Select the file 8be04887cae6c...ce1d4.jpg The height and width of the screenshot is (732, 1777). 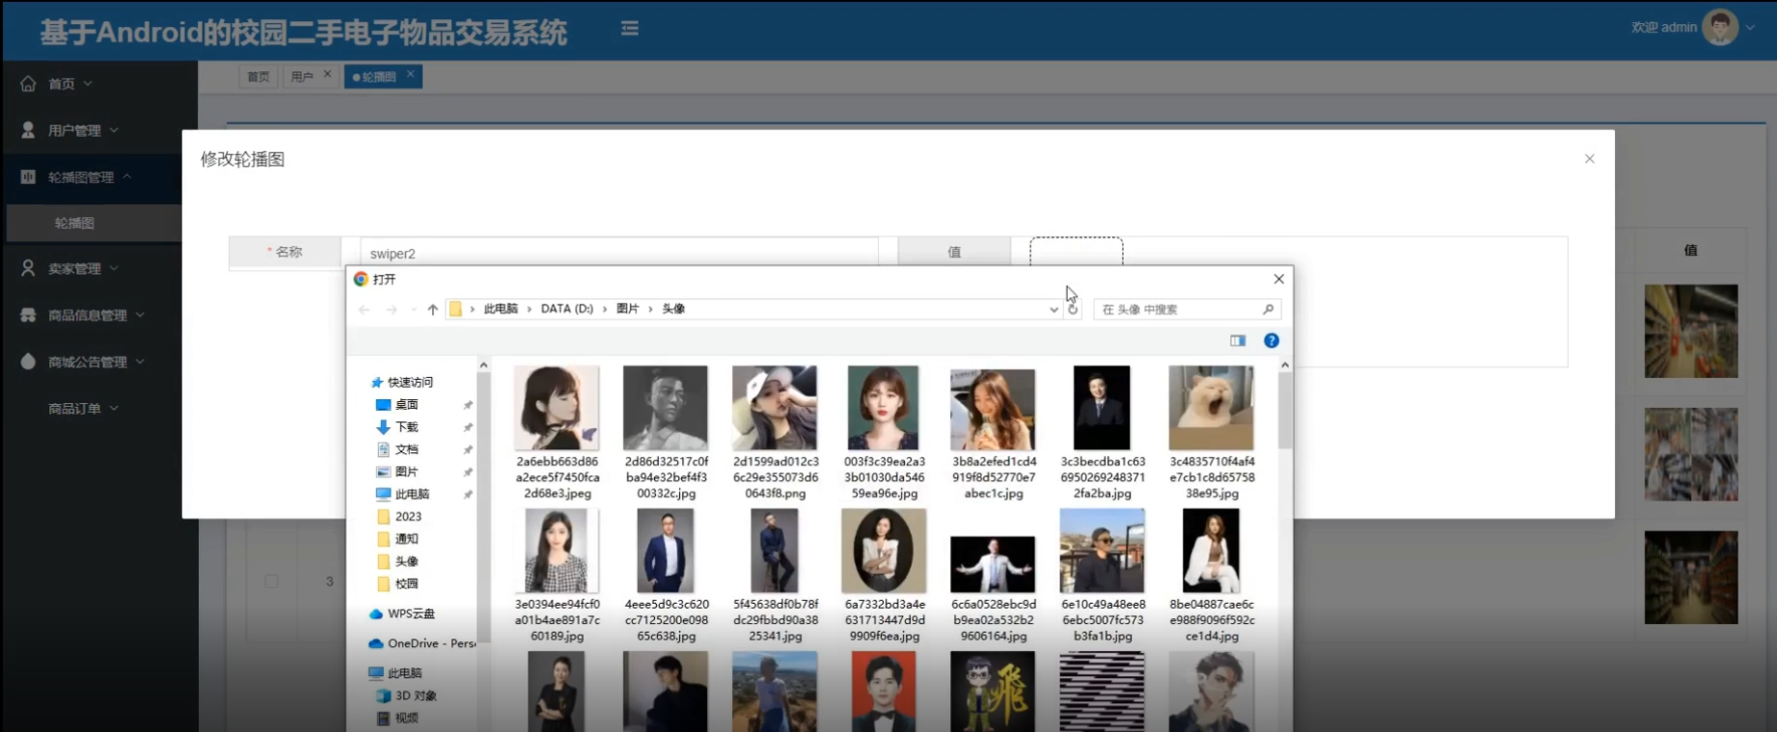coord(1212,576)
